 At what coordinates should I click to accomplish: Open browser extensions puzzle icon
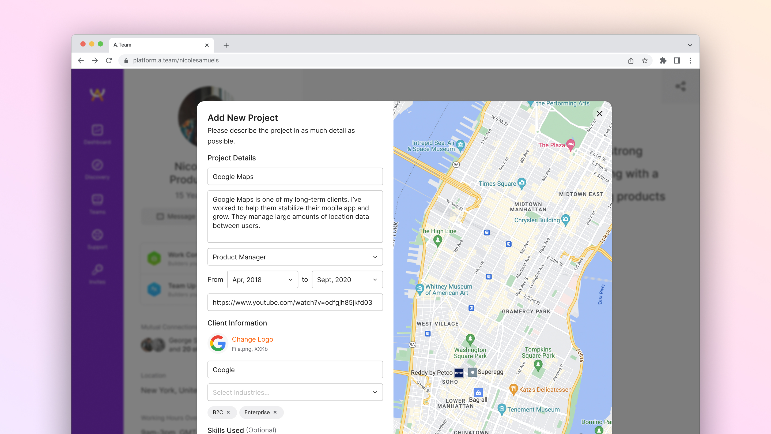click(663, 61)
